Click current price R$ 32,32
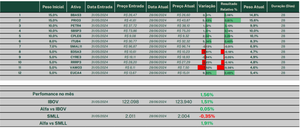Screen dimensions: 300x128 [x=183, y=41]
